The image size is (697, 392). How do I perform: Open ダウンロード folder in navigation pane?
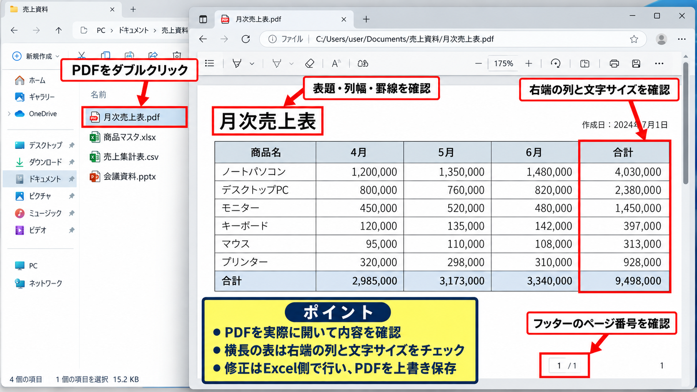coord(38,162)
